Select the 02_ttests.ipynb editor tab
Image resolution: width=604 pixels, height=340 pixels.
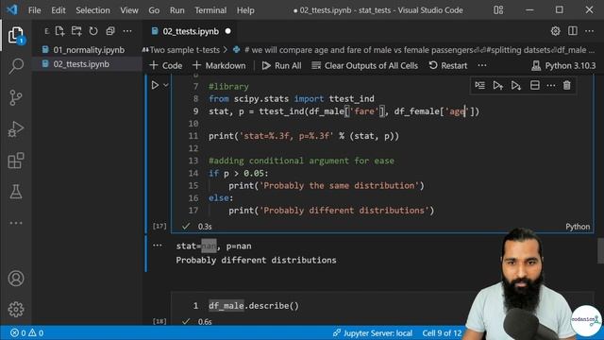click(x=191, y=31)
